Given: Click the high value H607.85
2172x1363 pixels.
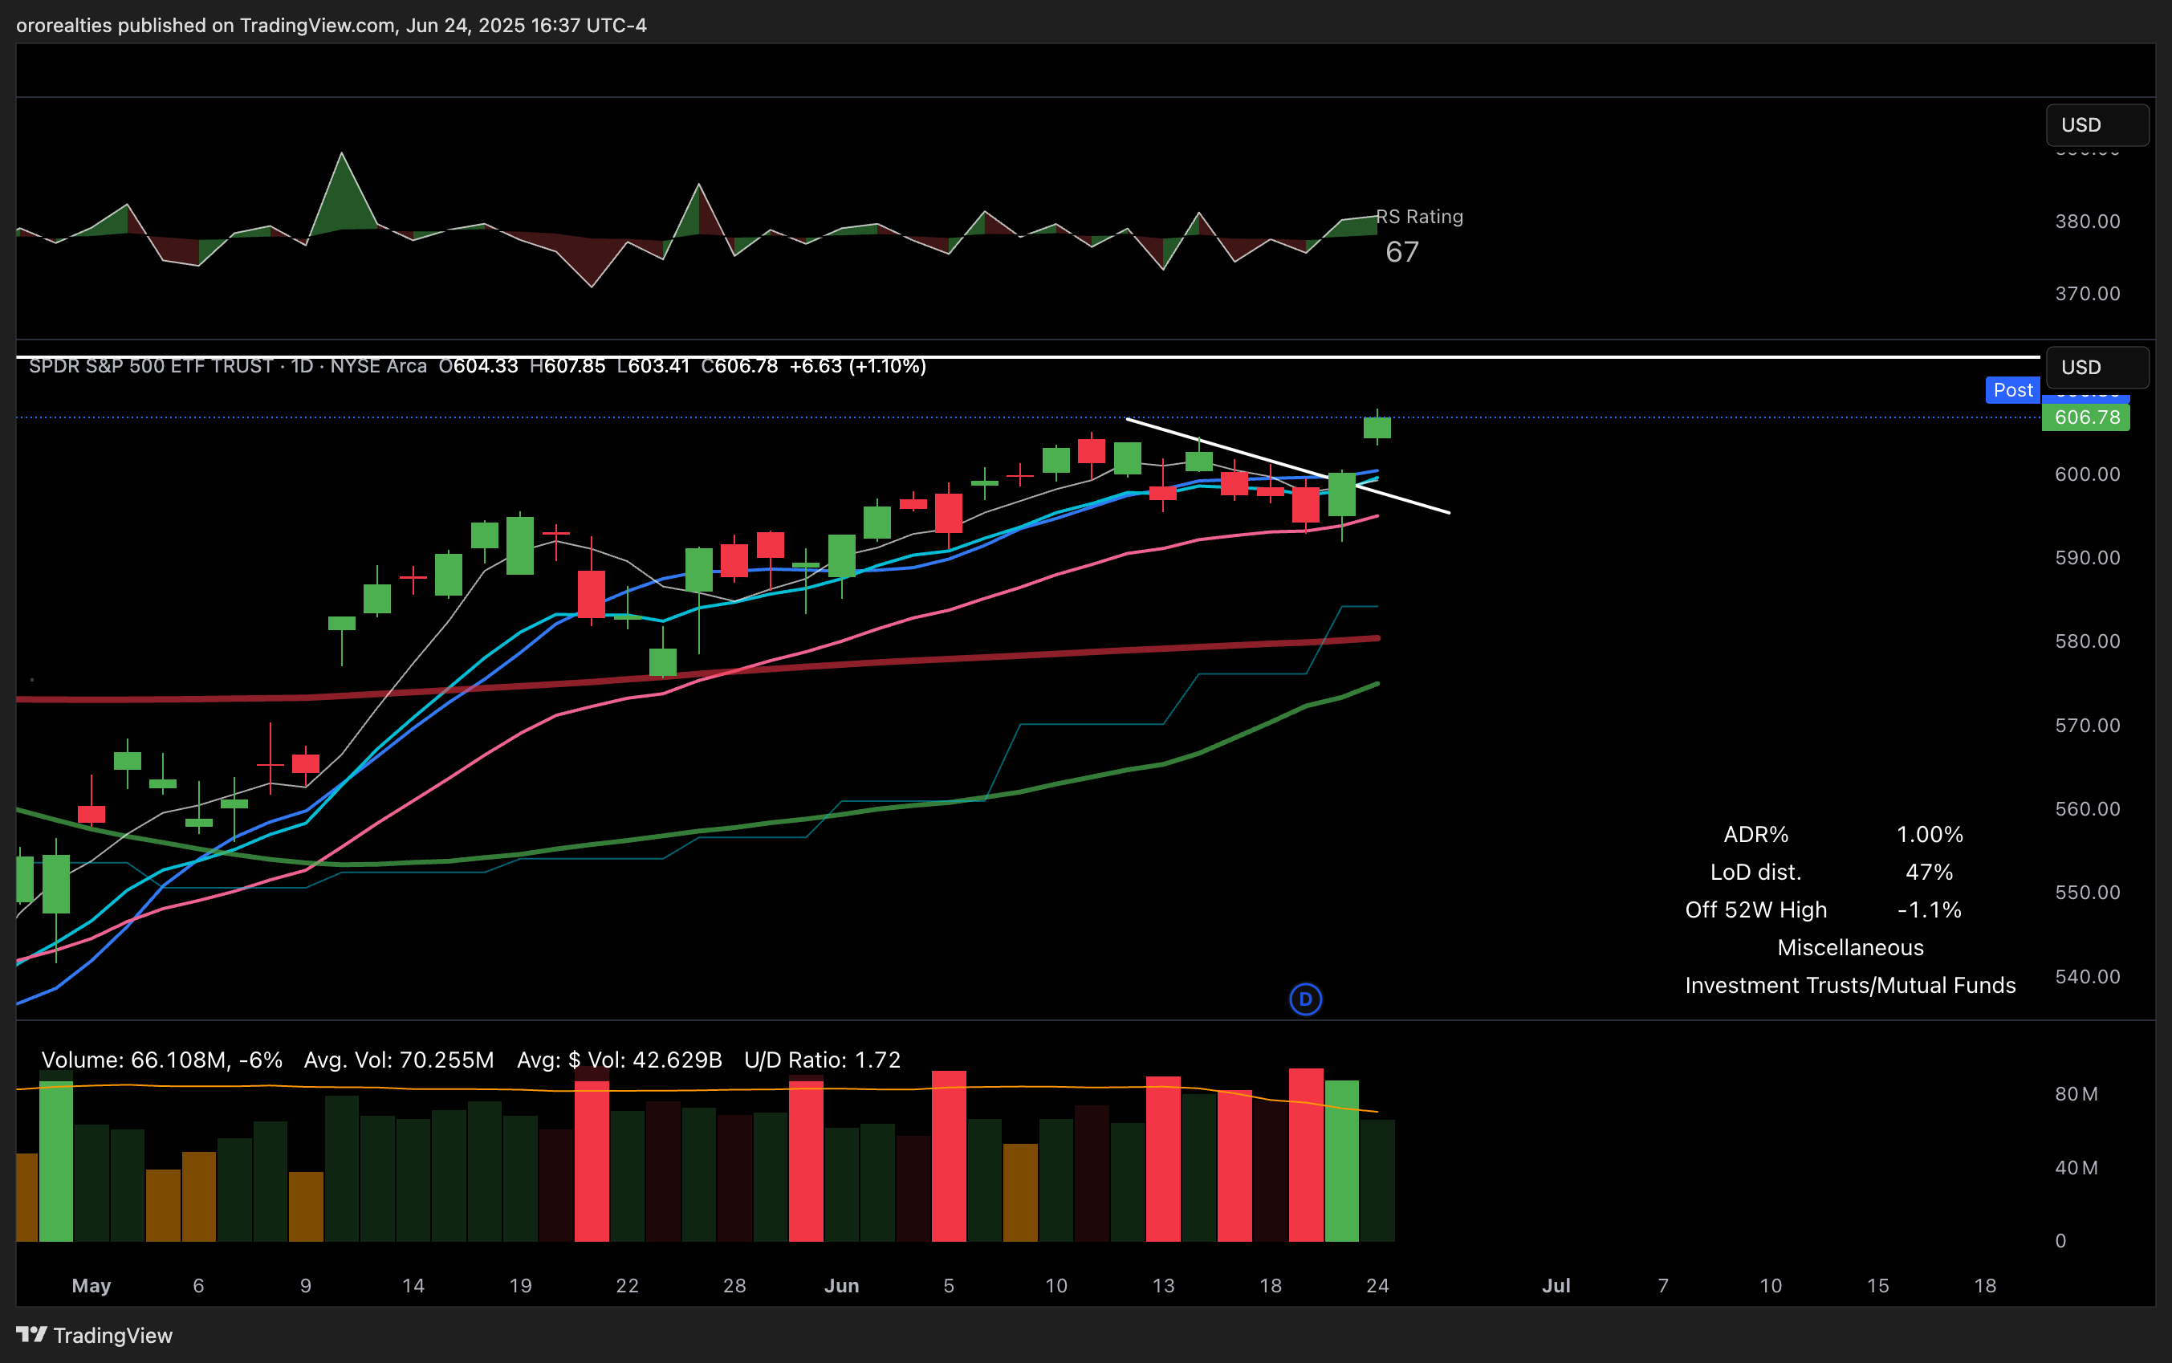Looking at the screenshot, I should 567,366.
